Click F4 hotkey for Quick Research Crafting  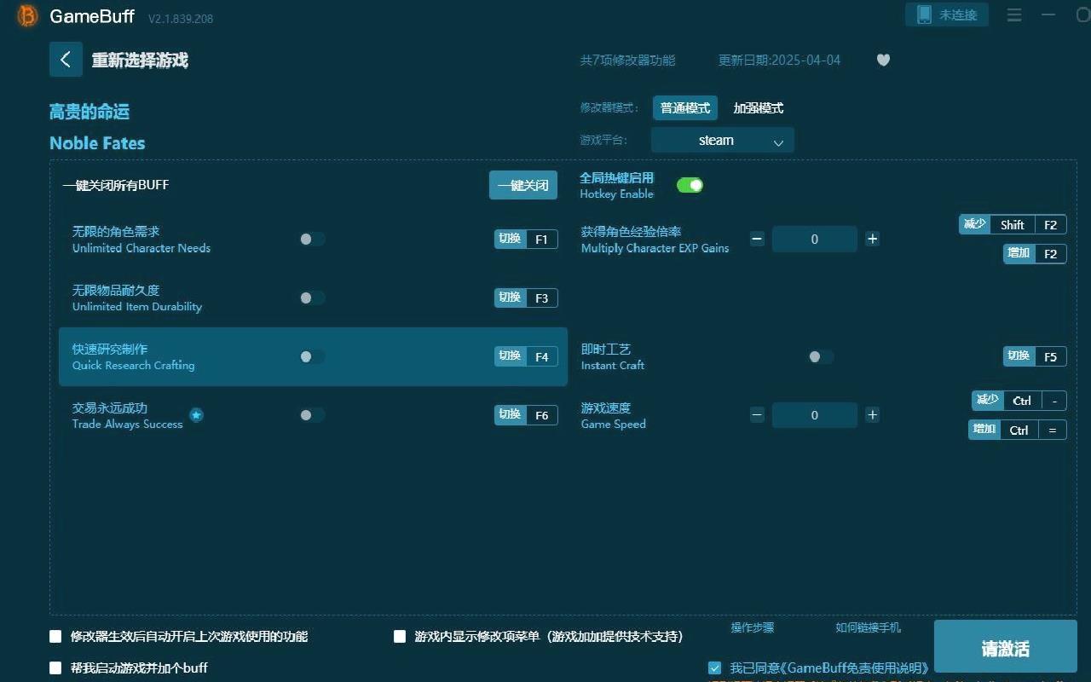pyautogui.click(x=526, y=356)
